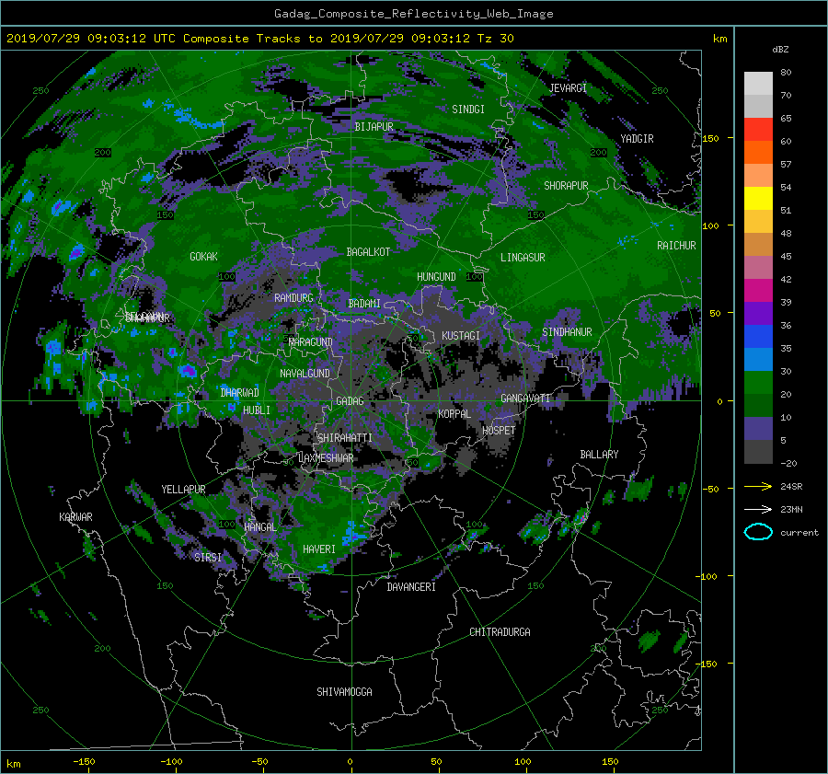This screenshot has height=774, width=828.
Task: Click the LAXMESHWAR city label
Action: tap(326, 458)
